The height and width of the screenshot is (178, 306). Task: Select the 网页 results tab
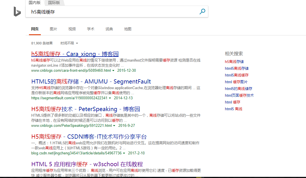click(x=35, y=29)
